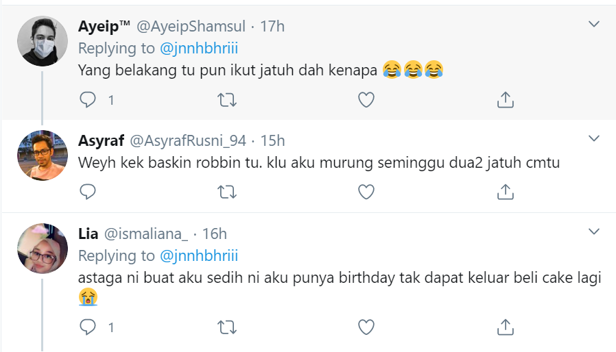Open Ayeip's profile picture

point(42,41)
